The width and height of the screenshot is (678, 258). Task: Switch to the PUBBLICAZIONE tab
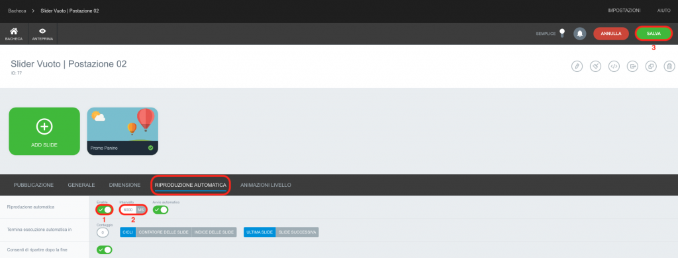[34, 185]
